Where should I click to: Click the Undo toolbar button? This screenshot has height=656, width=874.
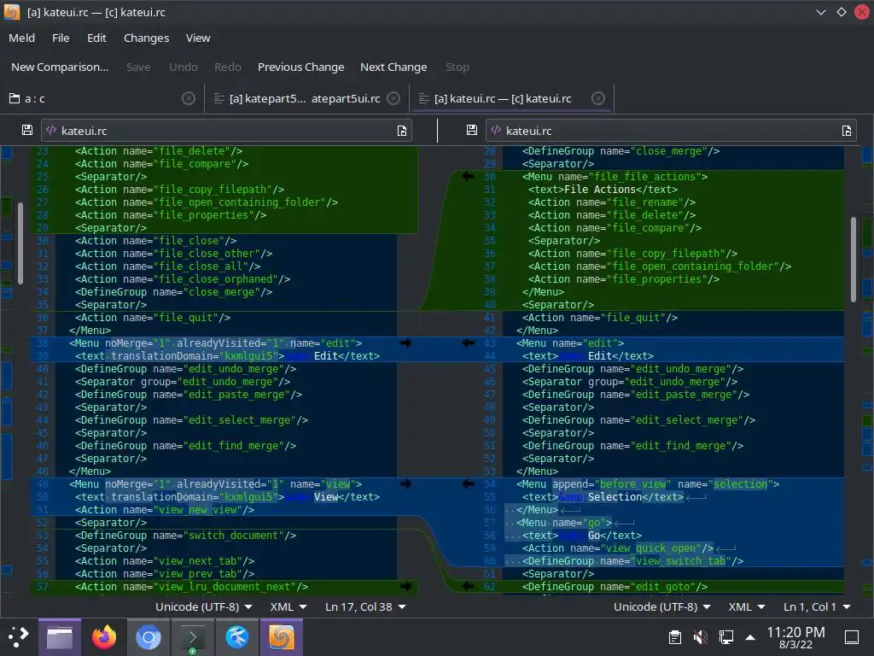[x=184, y=67]
